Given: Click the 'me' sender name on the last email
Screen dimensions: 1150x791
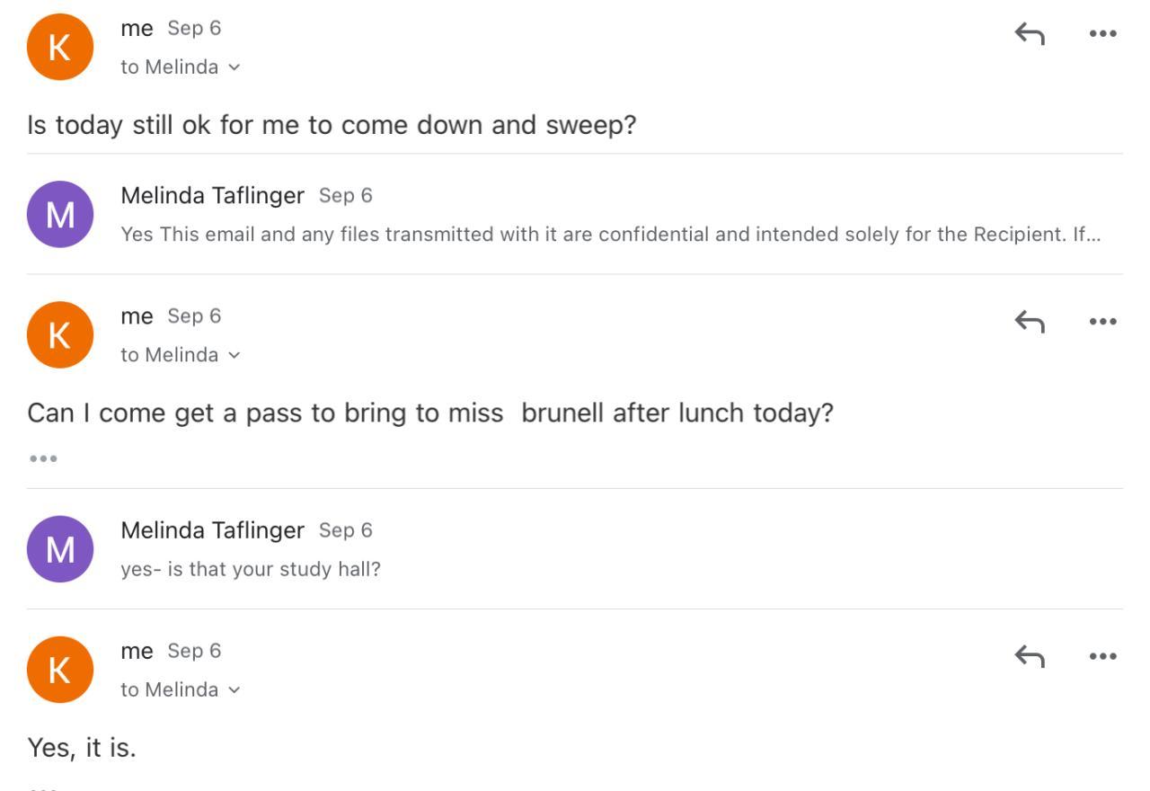Looking at the screenshot, I should click(137, 651).
